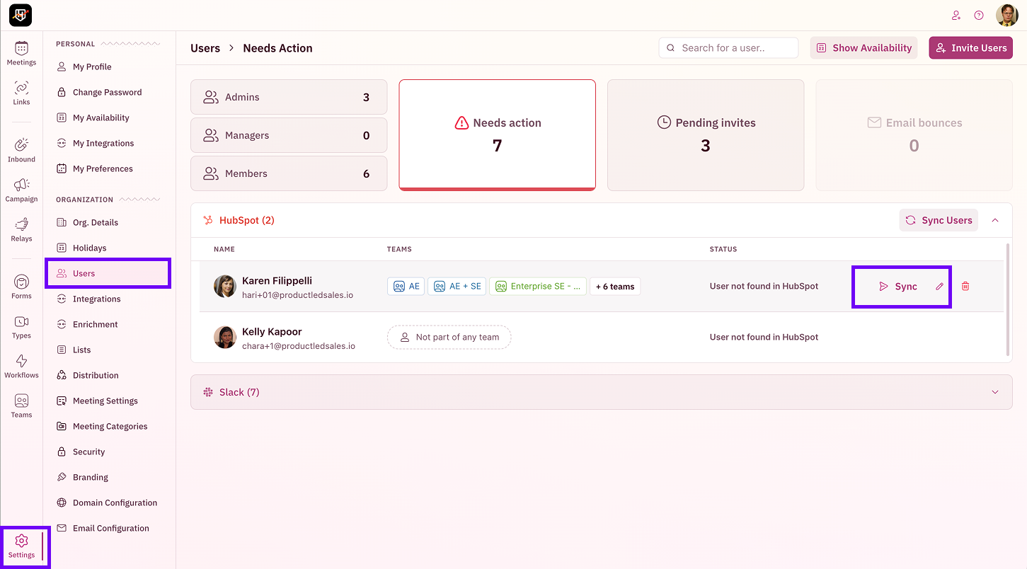
Task: Navigate to Inbound
Action: [21, 149]
